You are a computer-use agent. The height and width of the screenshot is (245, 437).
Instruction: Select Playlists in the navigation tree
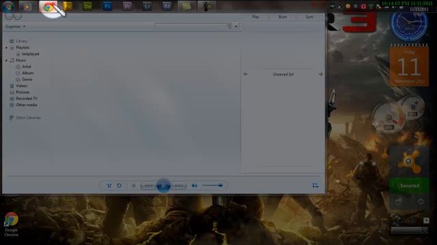23,48
